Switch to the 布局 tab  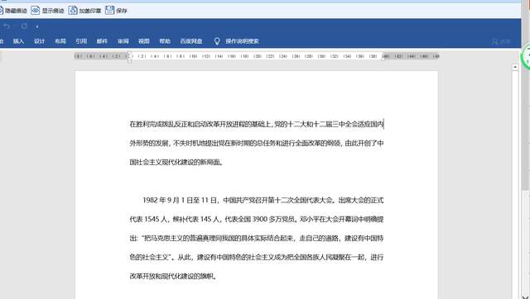coord(60,41)
